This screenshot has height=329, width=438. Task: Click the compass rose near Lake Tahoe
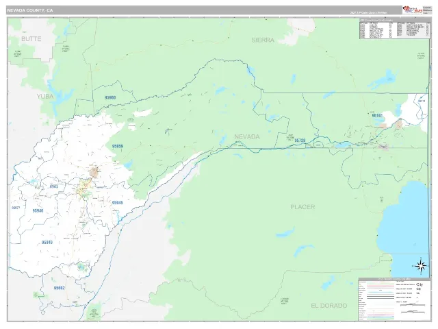click(420, 265)
